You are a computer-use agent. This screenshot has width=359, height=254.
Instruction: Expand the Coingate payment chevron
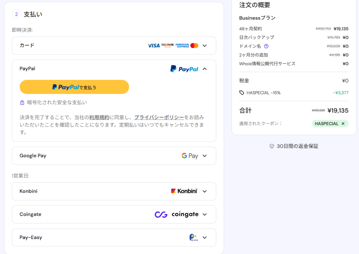pyautogui.click(x=205, y=214)
